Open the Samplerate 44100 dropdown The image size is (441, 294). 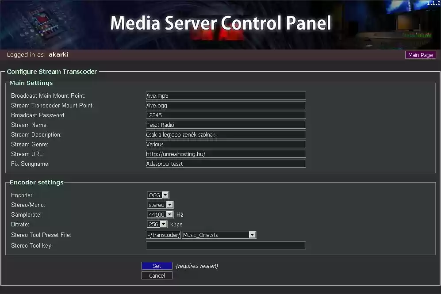[x=160, y=215]
